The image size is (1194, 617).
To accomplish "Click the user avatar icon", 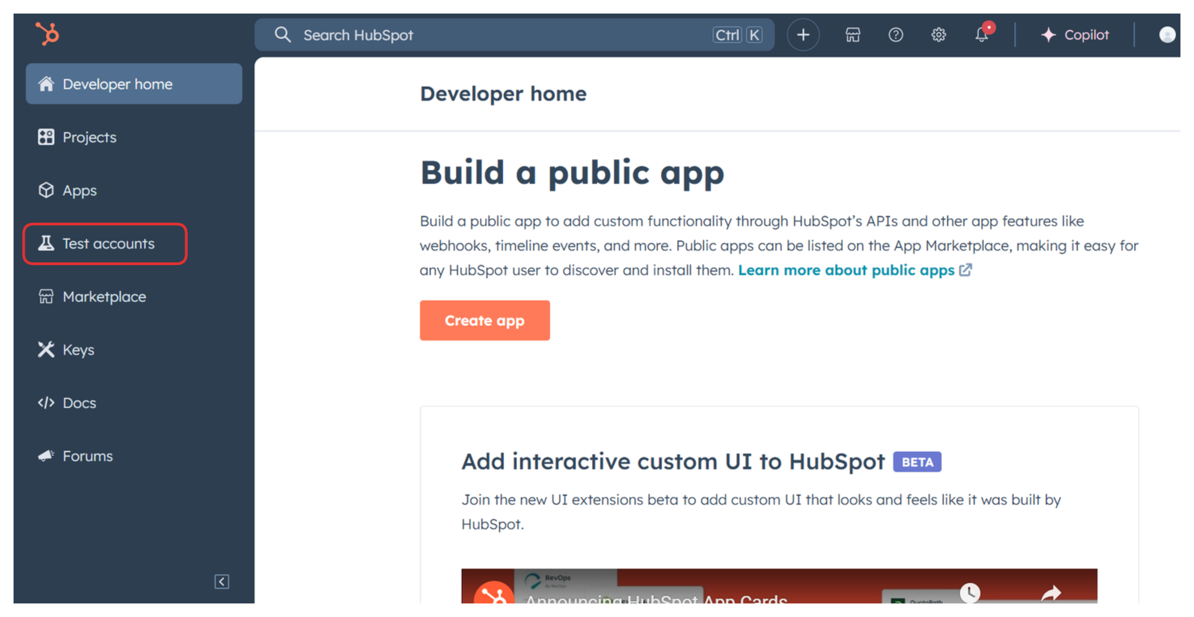I will 1166,35.
